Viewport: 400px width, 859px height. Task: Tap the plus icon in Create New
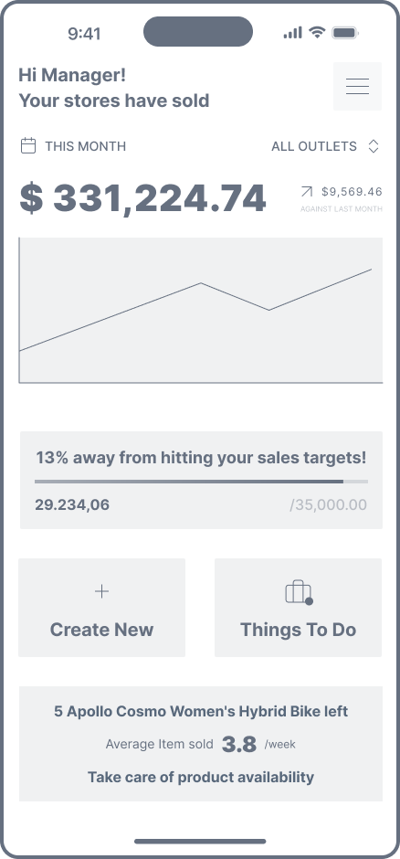tap(101, 591)
